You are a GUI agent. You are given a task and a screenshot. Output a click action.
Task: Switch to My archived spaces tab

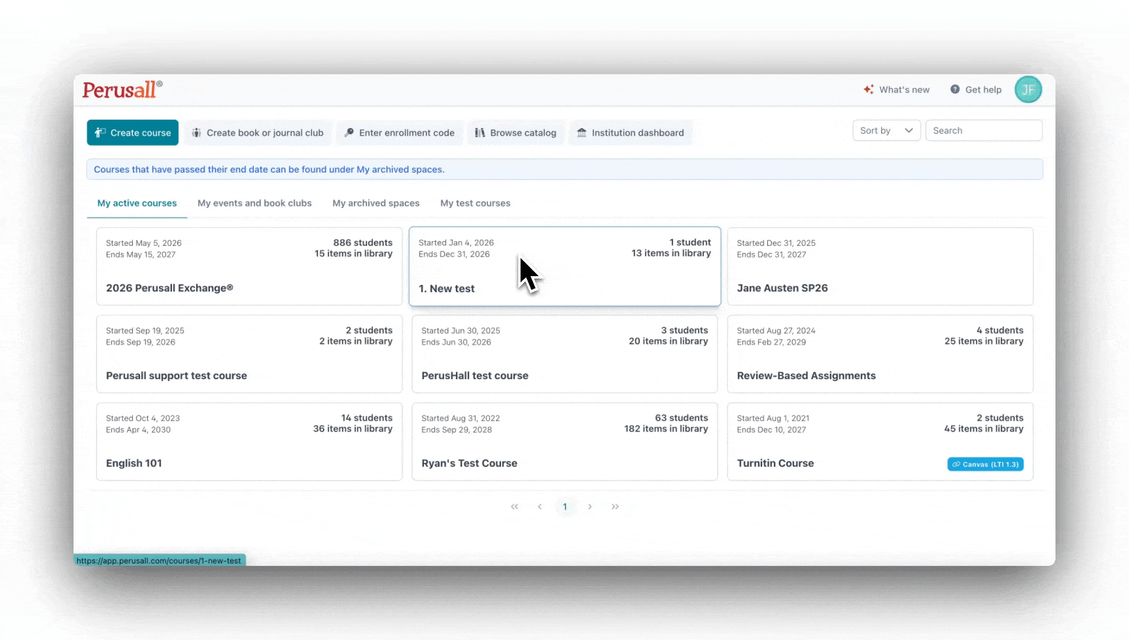[376, 203]
